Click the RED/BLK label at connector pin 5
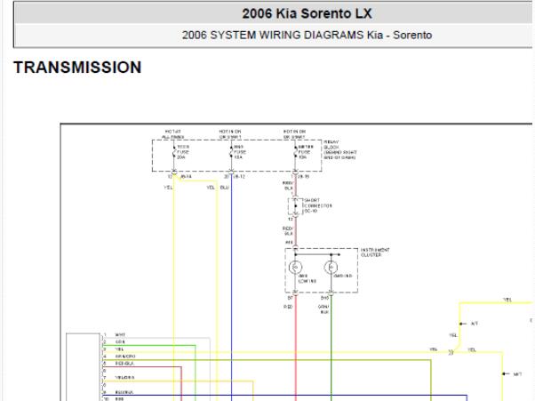Viewport: 535px width, 401px height. [x=124, y=364]
